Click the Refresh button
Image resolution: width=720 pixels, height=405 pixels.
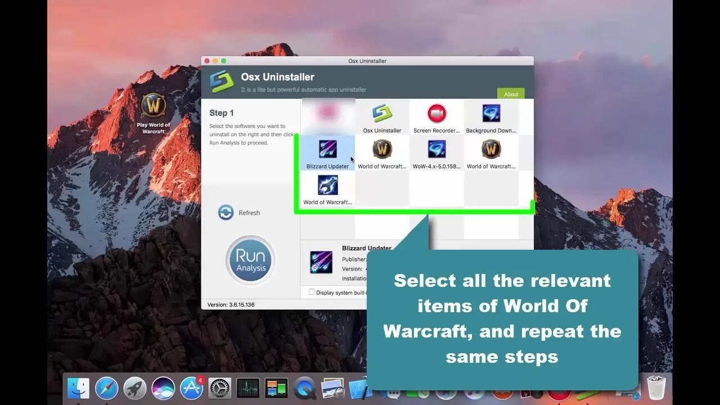[x=239, y=213]
